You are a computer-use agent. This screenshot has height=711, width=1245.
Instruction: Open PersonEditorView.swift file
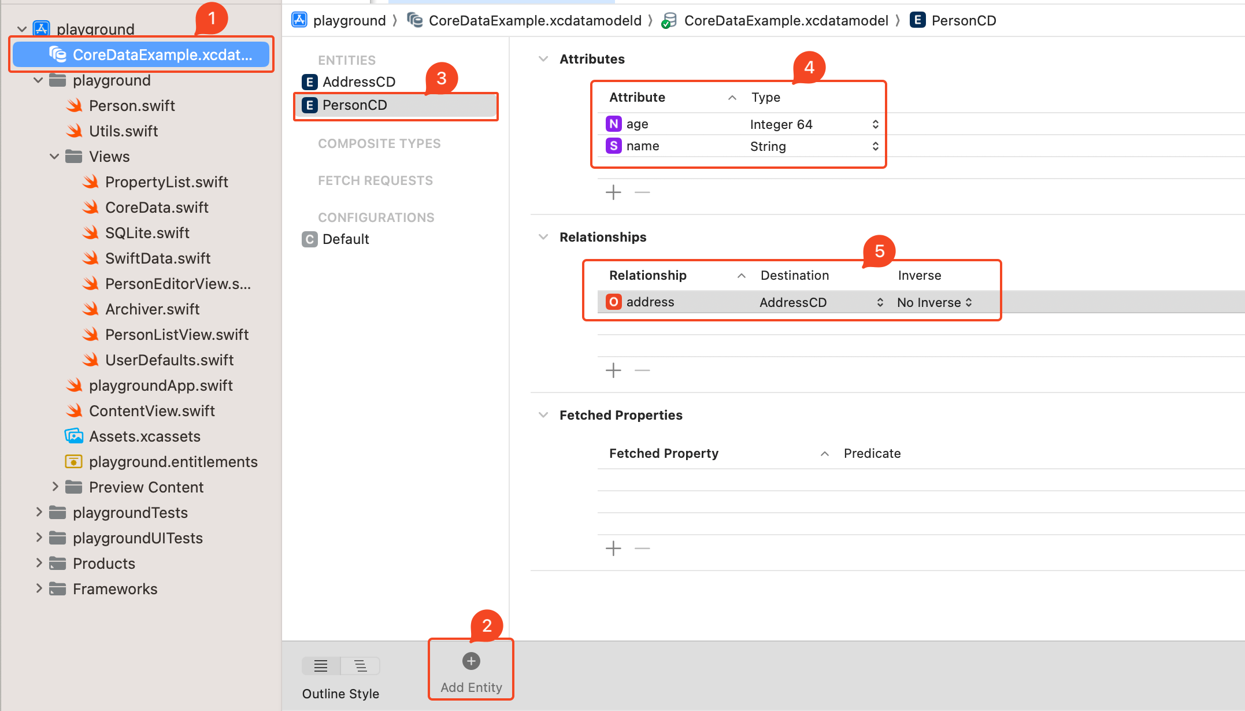click(x=178, y=284)
